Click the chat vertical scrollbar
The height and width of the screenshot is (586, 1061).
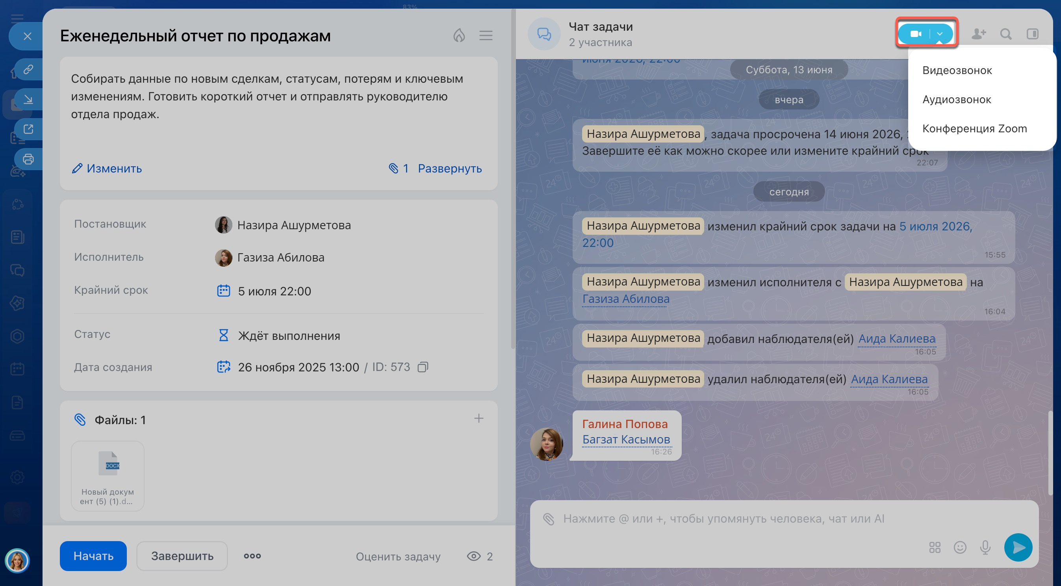tap(1050, 453)
